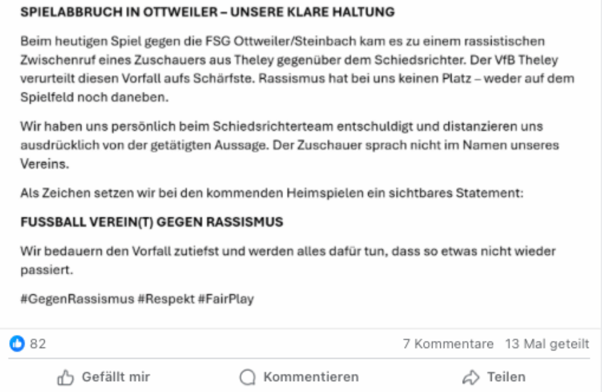The image size is (602, 392).
Task: Open the #GegenRassismus hashtag
Action: (78, 300)
